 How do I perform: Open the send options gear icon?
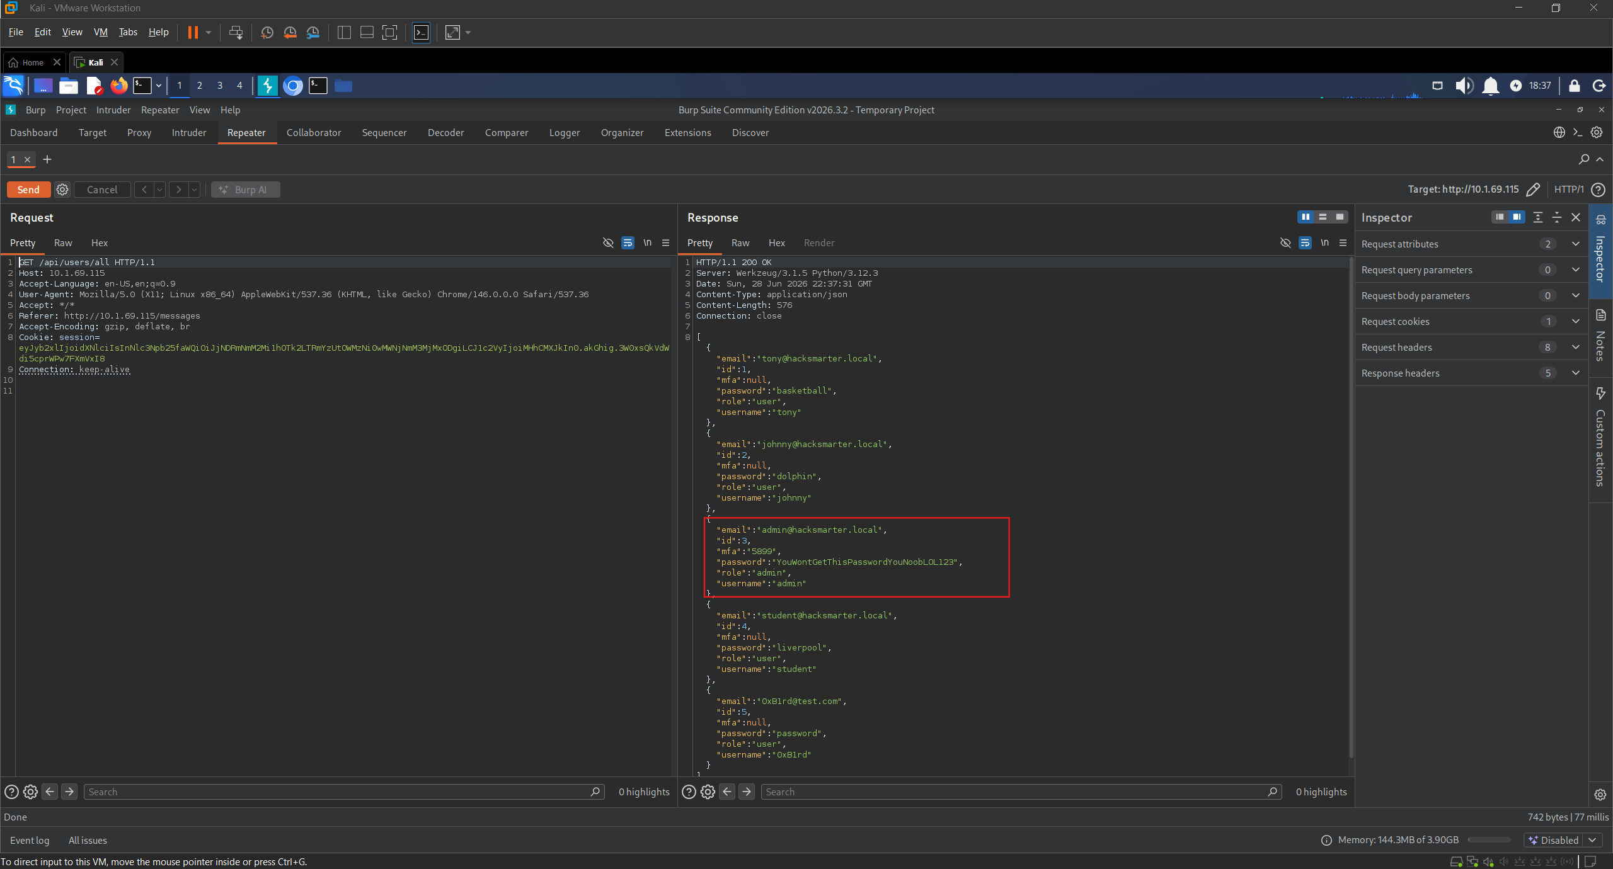62,190
